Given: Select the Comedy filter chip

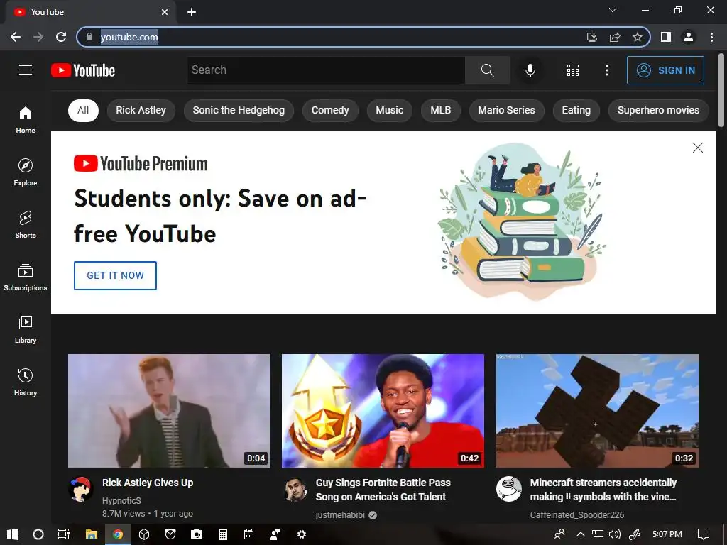Looking at the screenshot, I should (330, 110).
